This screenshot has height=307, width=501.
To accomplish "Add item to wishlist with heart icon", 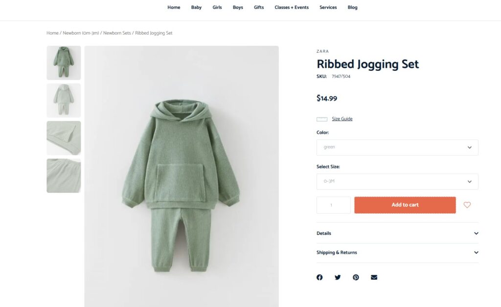I will point(467,205).
